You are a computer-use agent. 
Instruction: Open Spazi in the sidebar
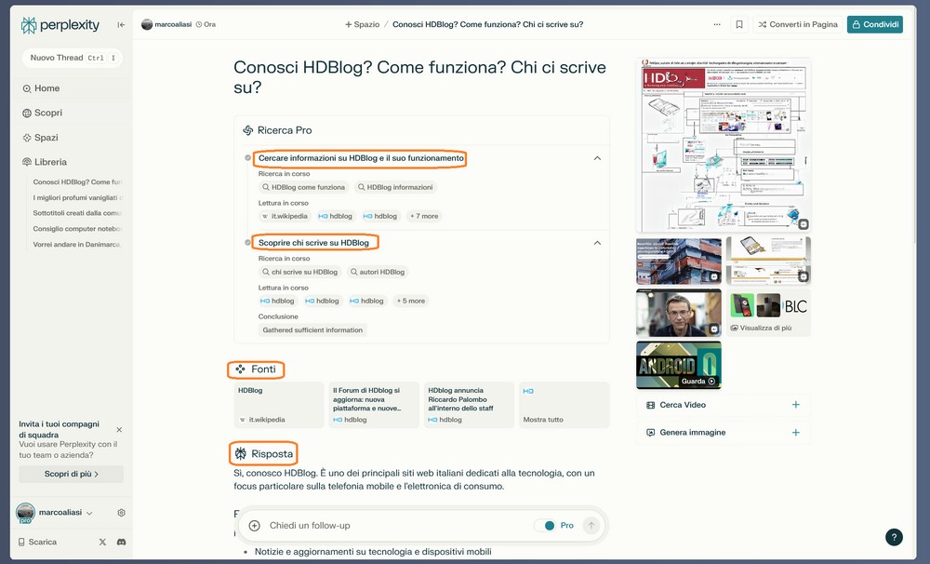[x=46, y=138]
